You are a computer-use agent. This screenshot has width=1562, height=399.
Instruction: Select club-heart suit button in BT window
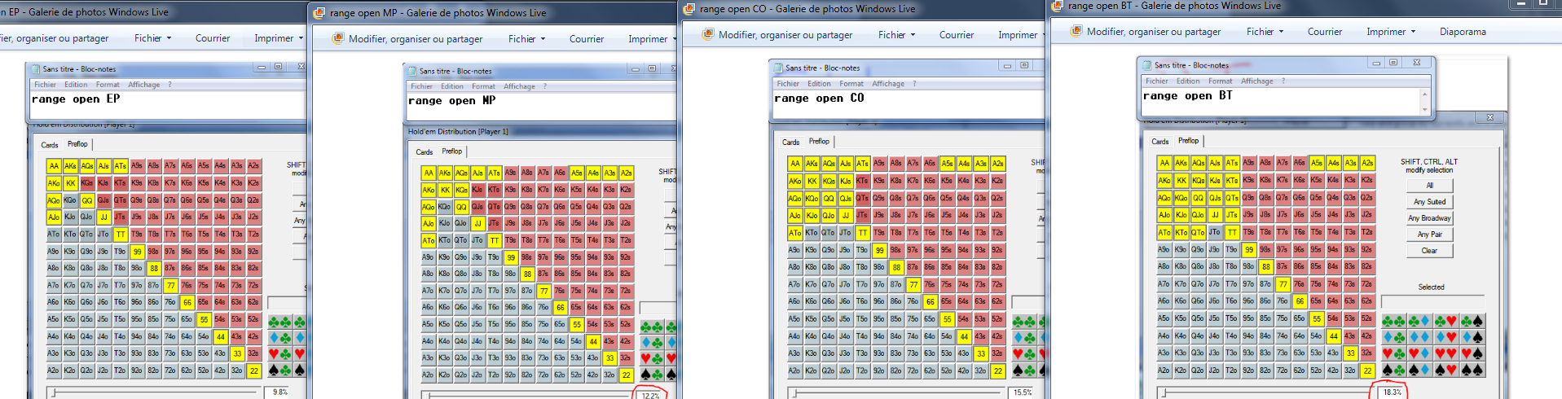point(1446,321)
